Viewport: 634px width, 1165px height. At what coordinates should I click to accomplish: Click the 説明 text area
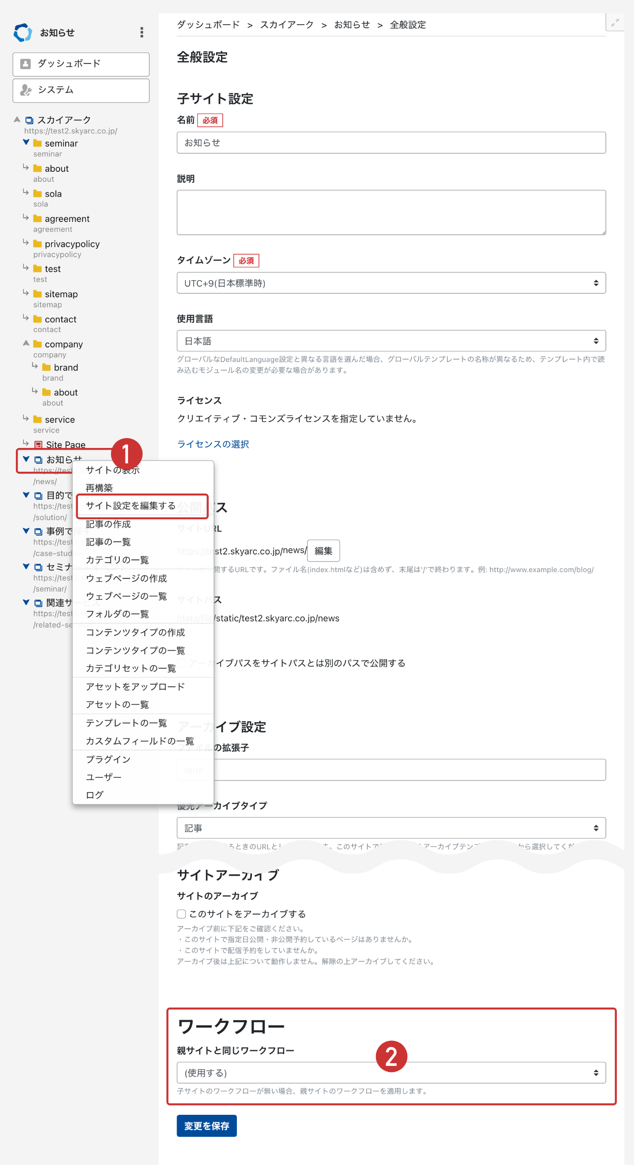click(391, 213)
